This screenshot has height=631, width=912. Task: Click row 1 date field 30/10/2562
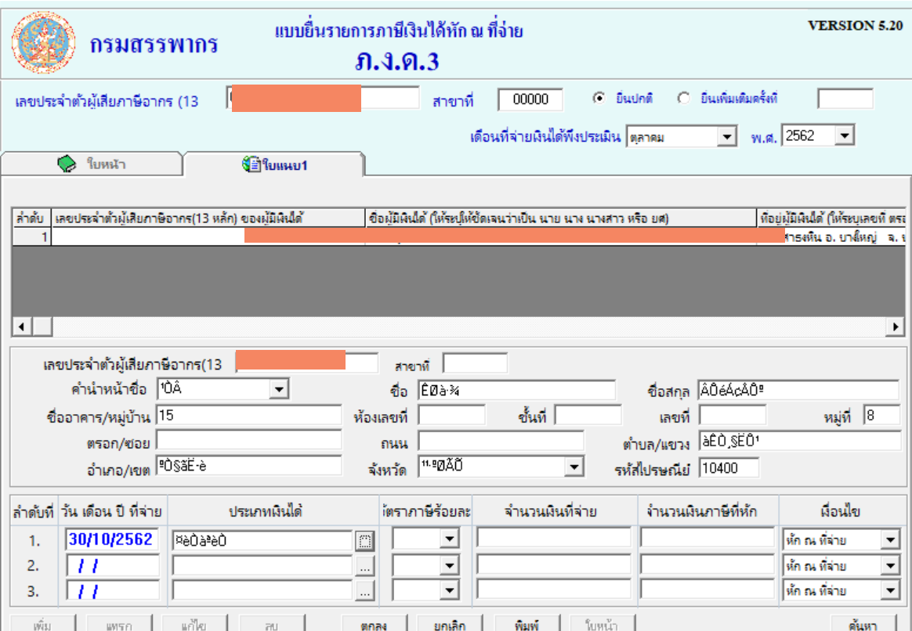(x=112, y=539)
